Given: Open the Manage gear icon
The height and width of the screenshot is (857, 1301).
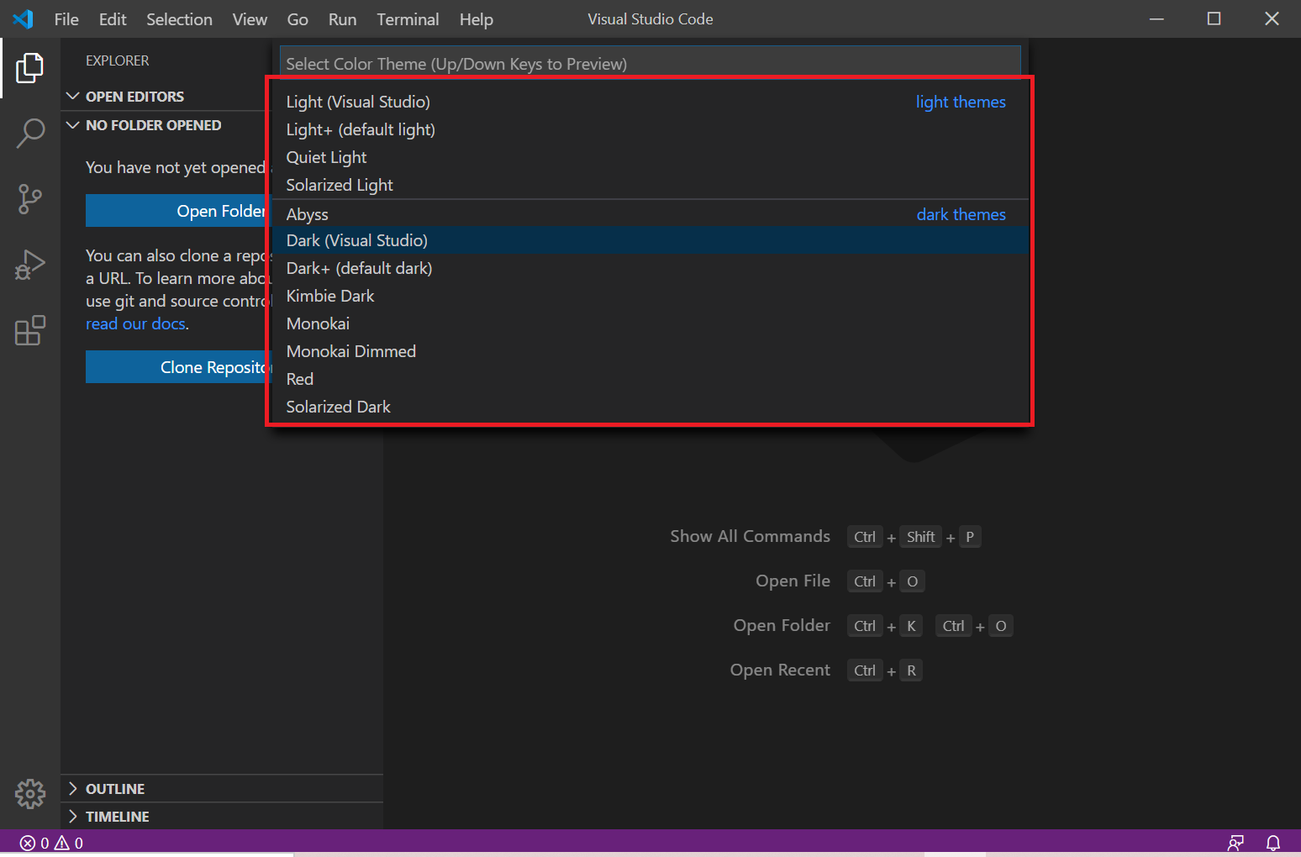Looking at the screenshot, I should click(x=30, y=793).
